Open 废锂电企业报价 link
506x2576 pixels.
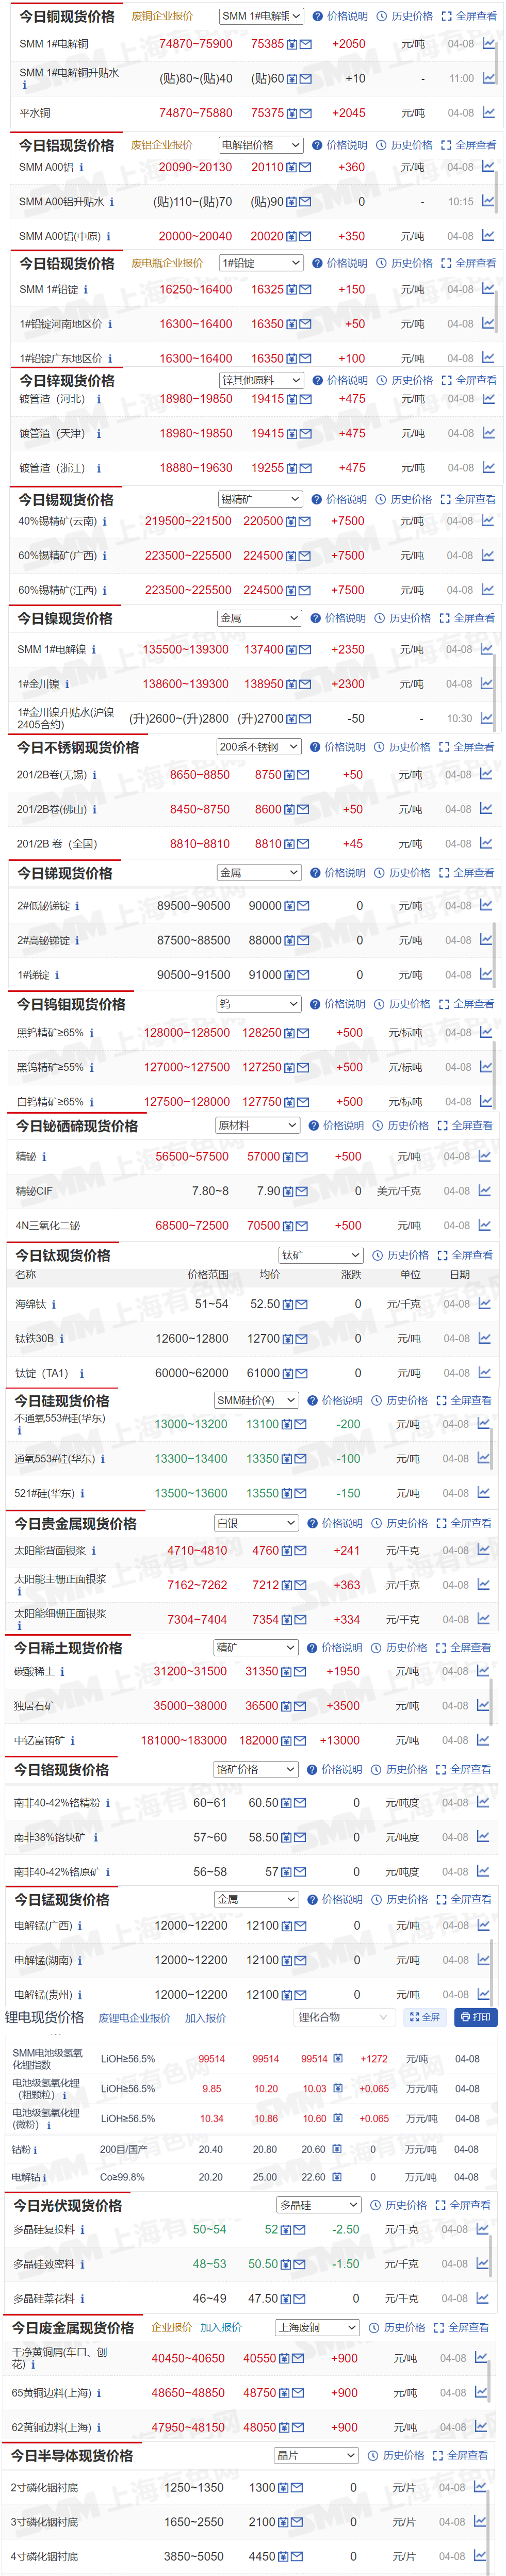tap(134, 2018)
